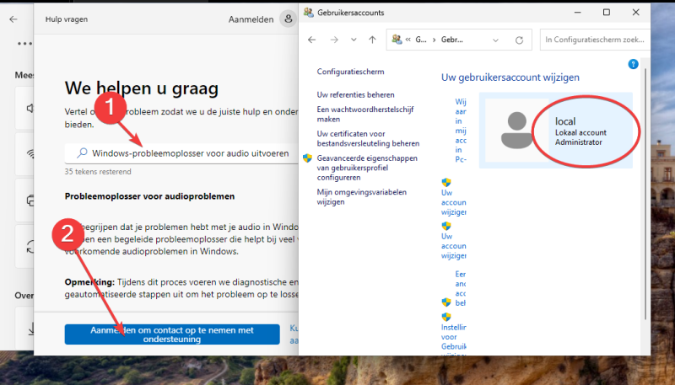Screen dimensions: 675x385
Task: Click the local account avatar picture
Action: (511, 131)
